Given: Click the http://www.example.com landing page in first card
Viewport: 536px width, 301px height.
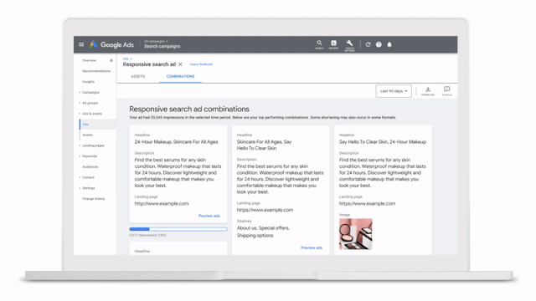Looking at the screenshot, I should 162,204.
